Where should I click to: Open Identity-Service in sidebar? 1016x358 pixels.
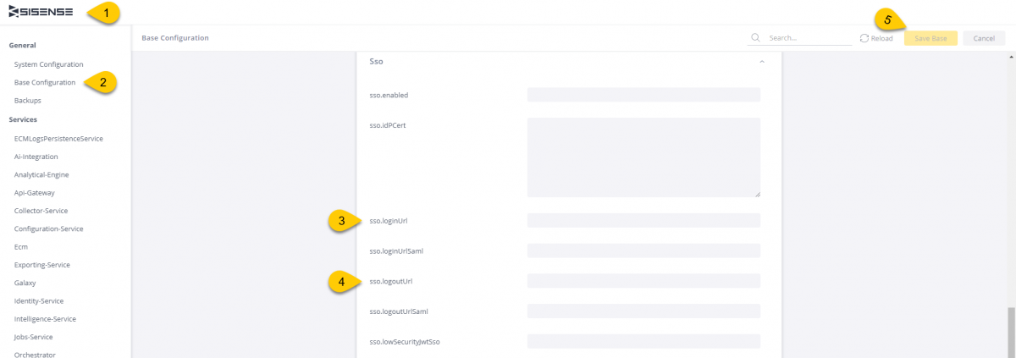click(x=39, y=300)
